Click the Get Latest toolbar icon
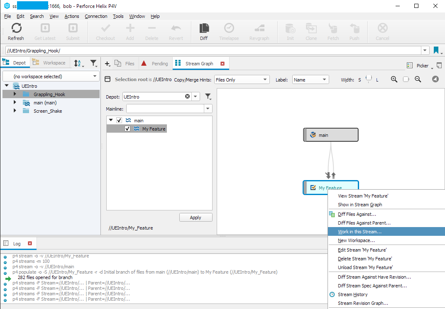The height and width of the screenshot is (309, 445). [x=45, y=31]
